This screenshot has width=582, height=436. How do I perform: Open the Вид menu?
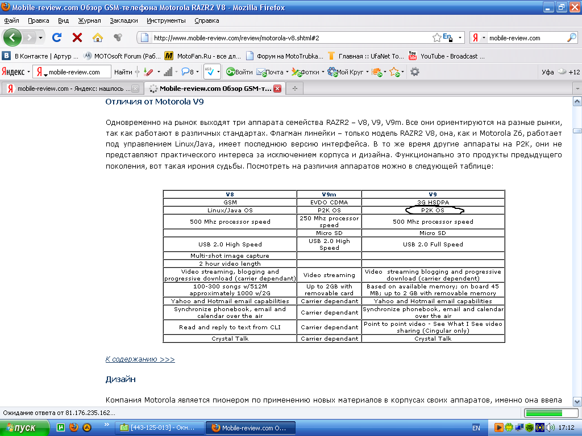coord(64,21)
